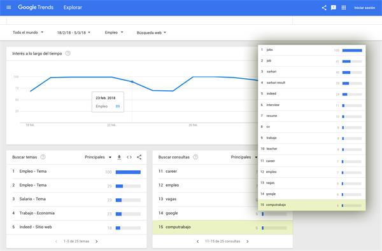The image size is (382, 251).
Task: Select the Trabajo - Economía topic
Action: click(76, 214)
